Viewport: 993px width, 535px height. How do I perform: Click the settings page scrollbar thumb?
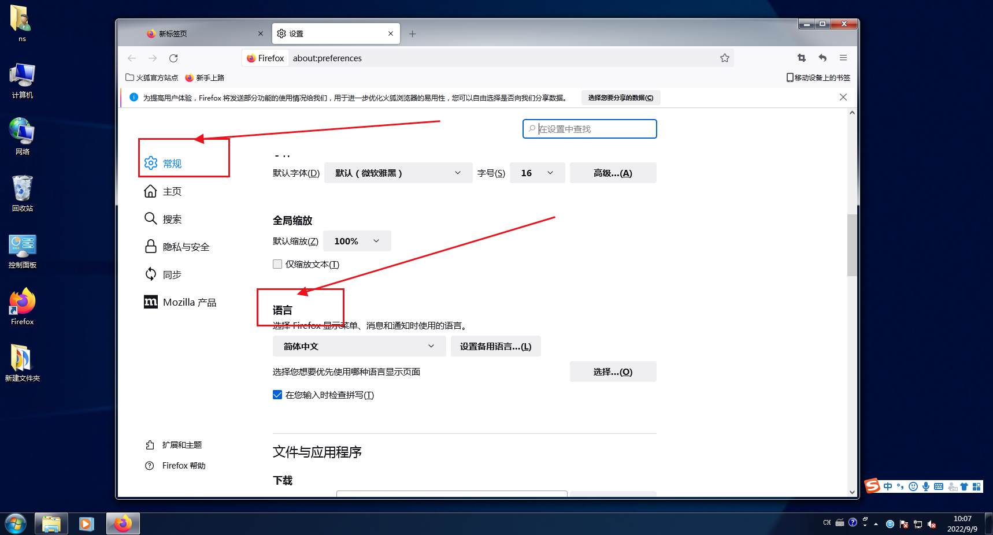(x=852, y=245)
